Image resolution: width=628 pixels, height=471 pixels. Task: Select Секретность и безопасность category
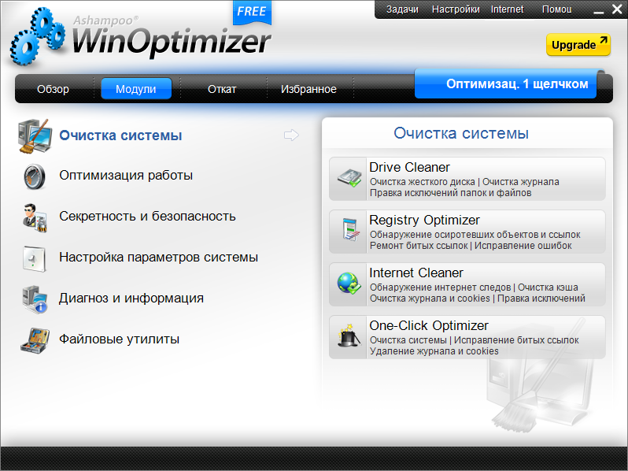[x=147, y=216]
